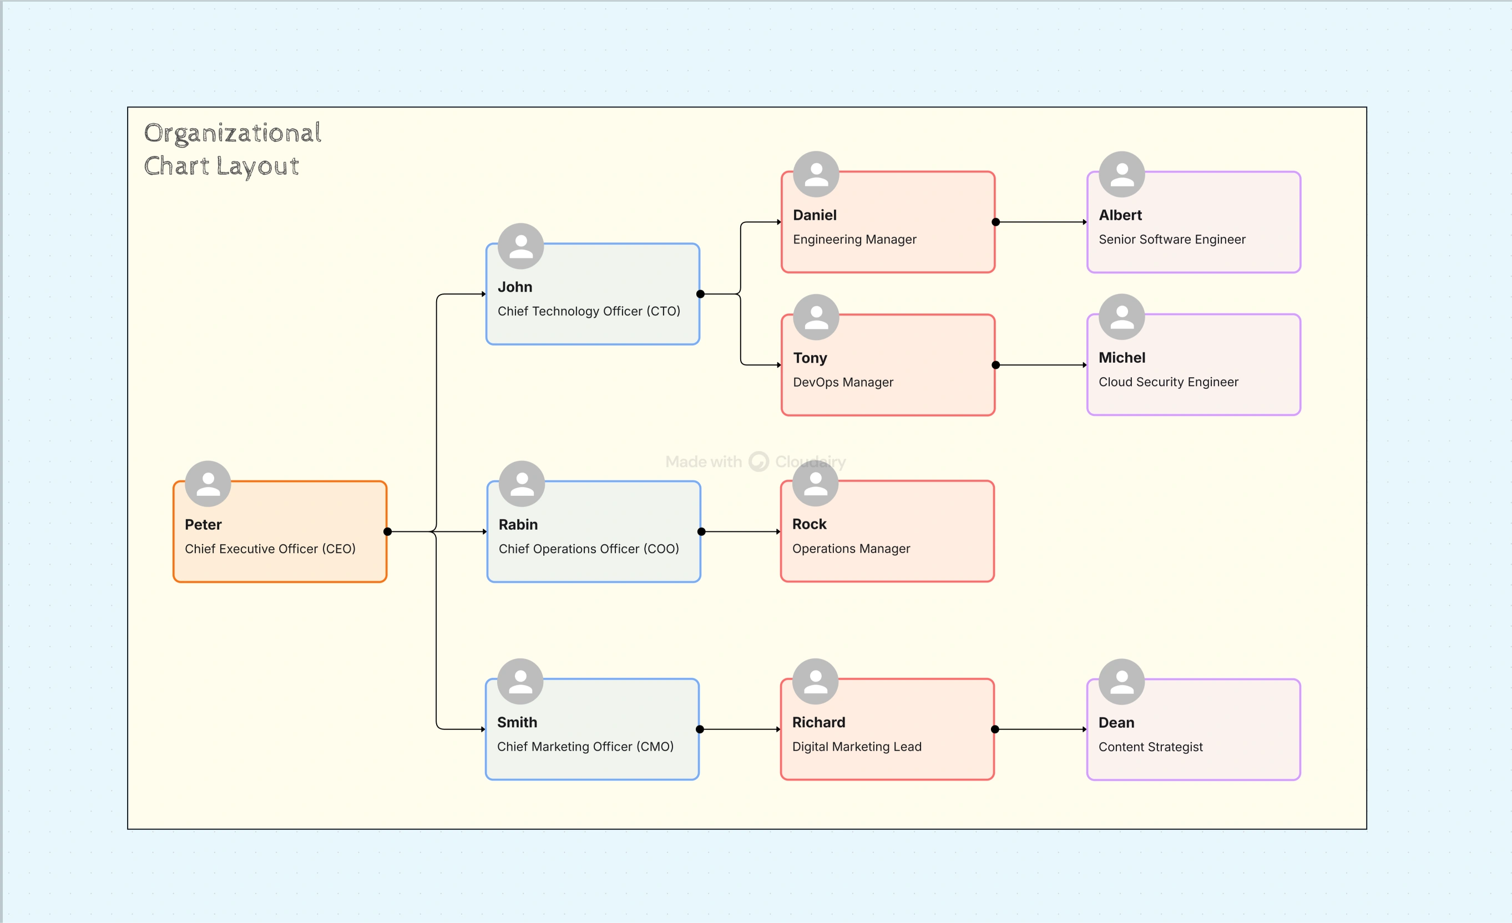Viewport: 1512px width, 923px height.
Task: Click John's avatar icon
Action: [x=521, y=246]
